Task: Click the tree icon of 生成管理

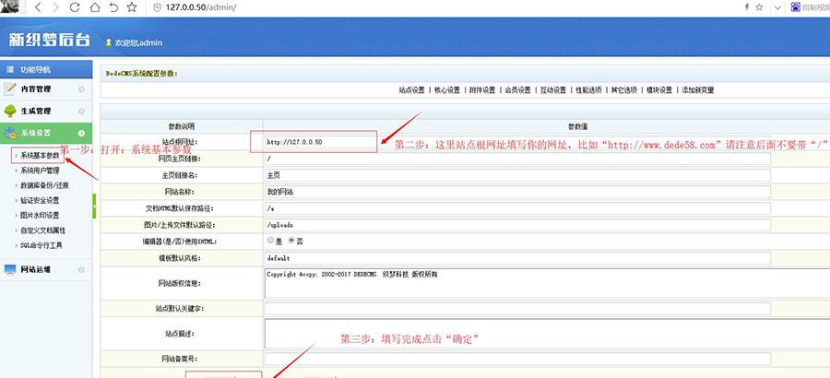Action: (10, 112)
